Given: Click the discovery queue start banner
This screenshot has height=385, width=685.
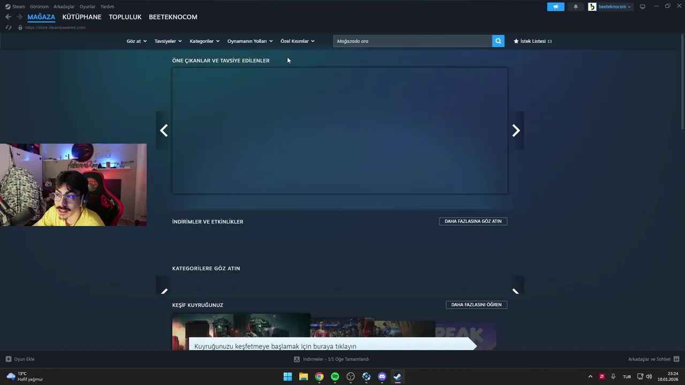Looking at the screenshot, I should [332, 345].
